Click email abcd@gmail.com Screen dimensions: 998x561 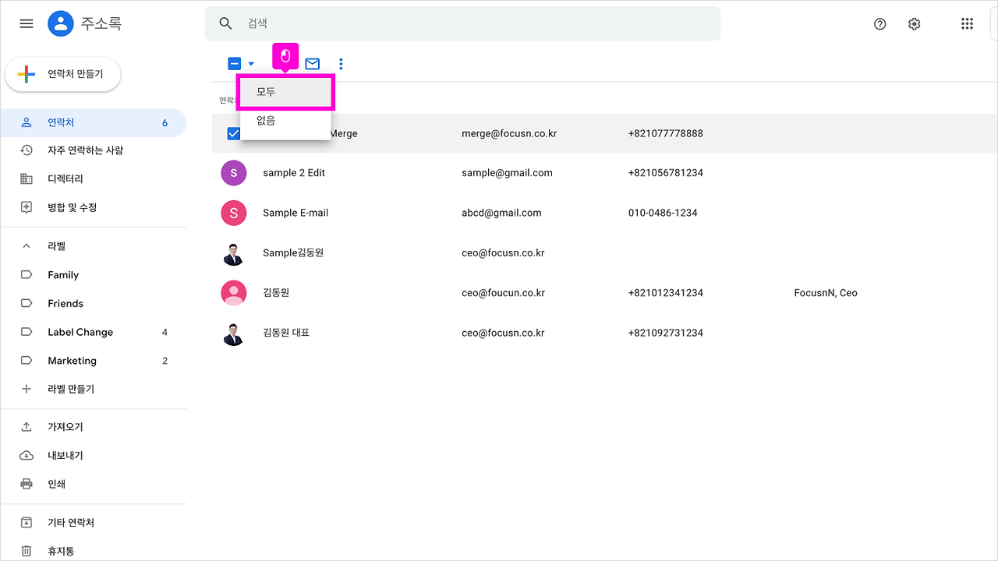(x=501, y=213)
